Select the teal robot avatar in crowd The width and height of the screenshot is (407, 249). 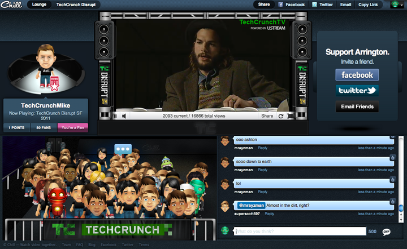pyautogui.click(x=197, y=190)
